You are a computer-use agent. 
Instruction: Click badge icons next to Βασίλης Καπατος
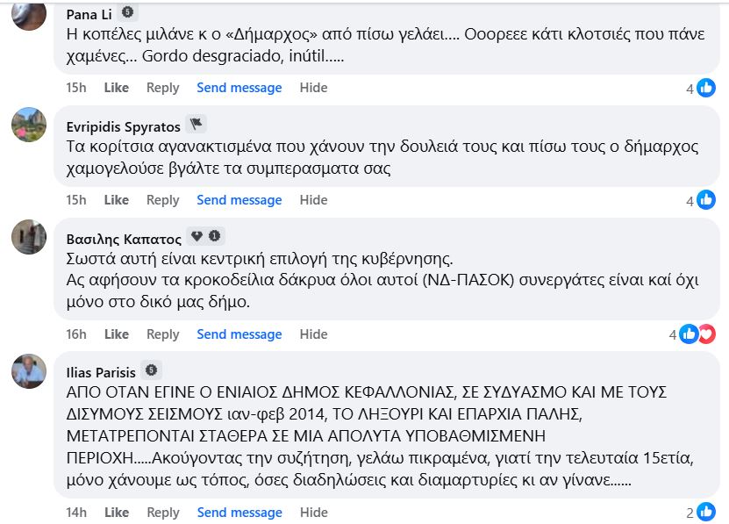pos(207,236)
